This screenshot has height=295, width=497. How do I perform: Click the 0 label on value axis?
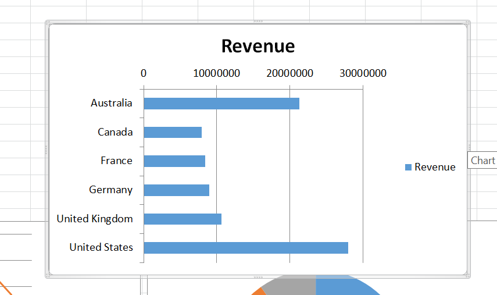tap(144, 73)
